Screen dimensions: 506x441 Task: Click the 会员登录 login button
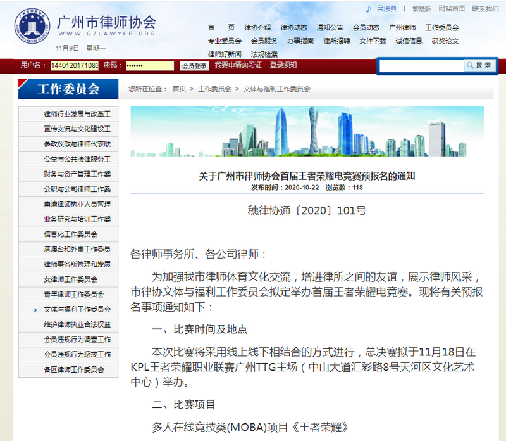coord(194,66)
